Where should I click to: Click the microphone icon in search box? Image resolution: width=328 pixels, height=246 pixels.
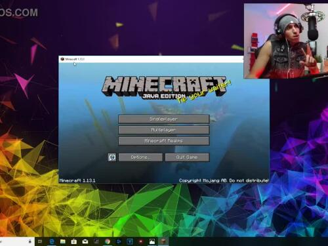click(30, 241)
